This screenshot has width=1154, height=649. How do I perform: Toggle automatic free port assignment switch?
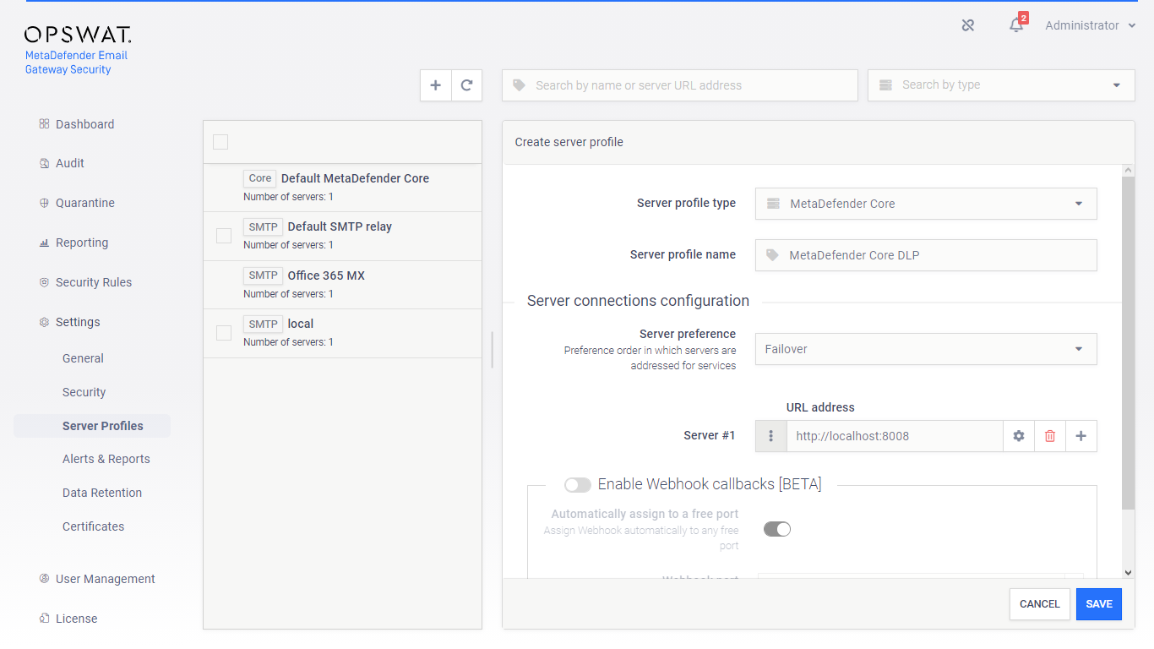tap(777, 529)
